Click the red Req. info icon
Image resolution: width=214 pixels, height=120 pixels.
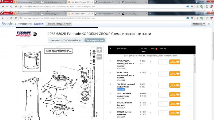(x=156, y=49)
